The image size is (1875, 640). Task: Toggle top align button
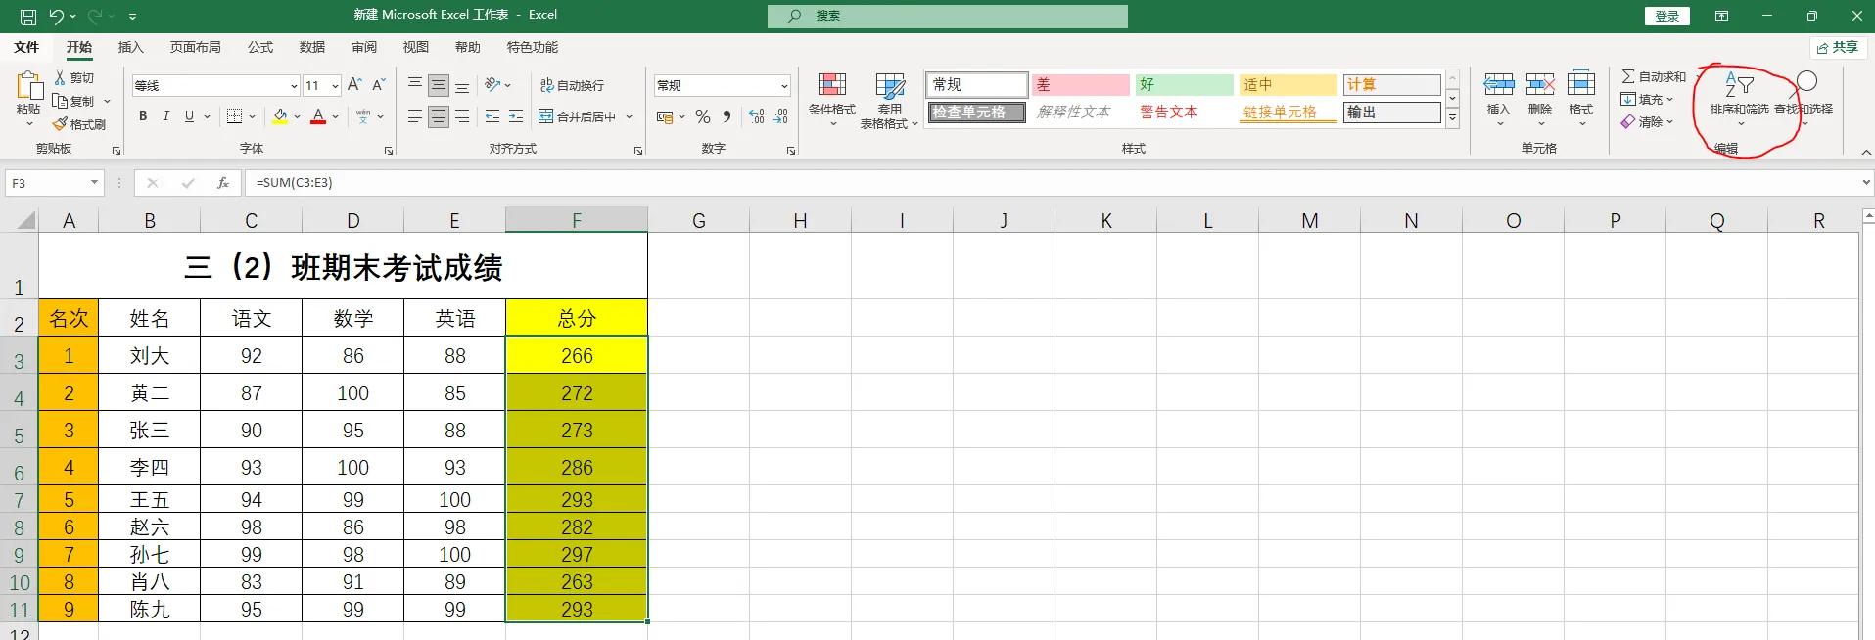coord(415,85)
